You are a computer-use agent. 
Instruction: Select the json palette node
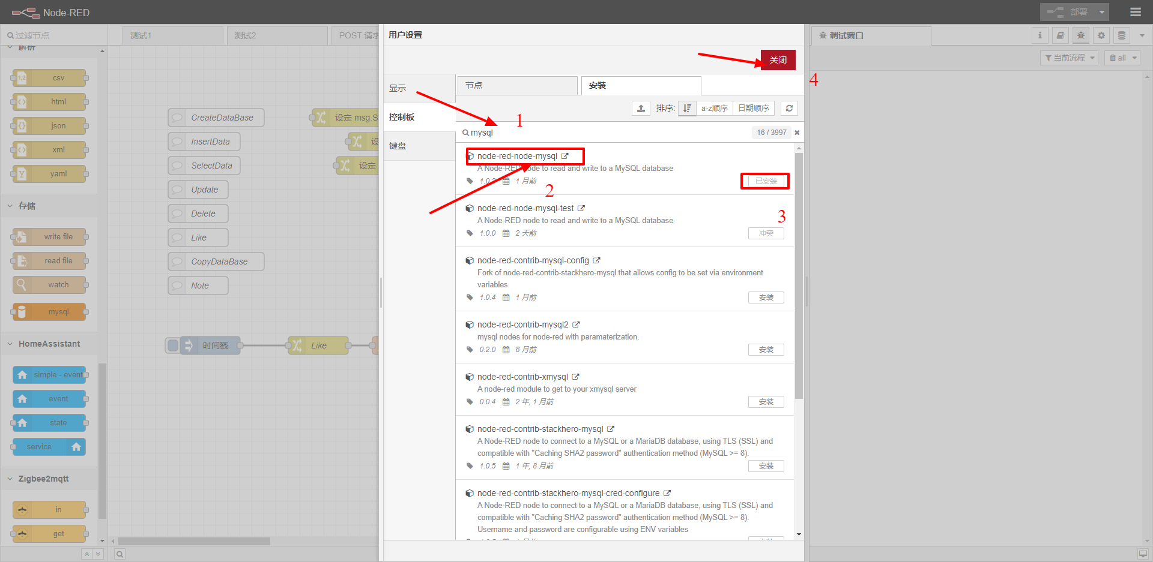pyautogui.click(x=49, y=126)
